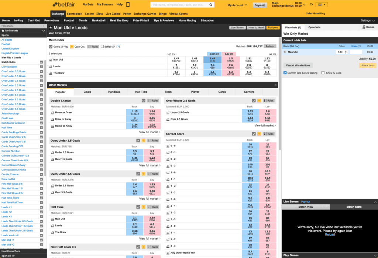The height and width of the screenshot is (258, 378).
Task: Open Rules info for Match Odds
Action: pyautogui.click(x=93, y=47)
